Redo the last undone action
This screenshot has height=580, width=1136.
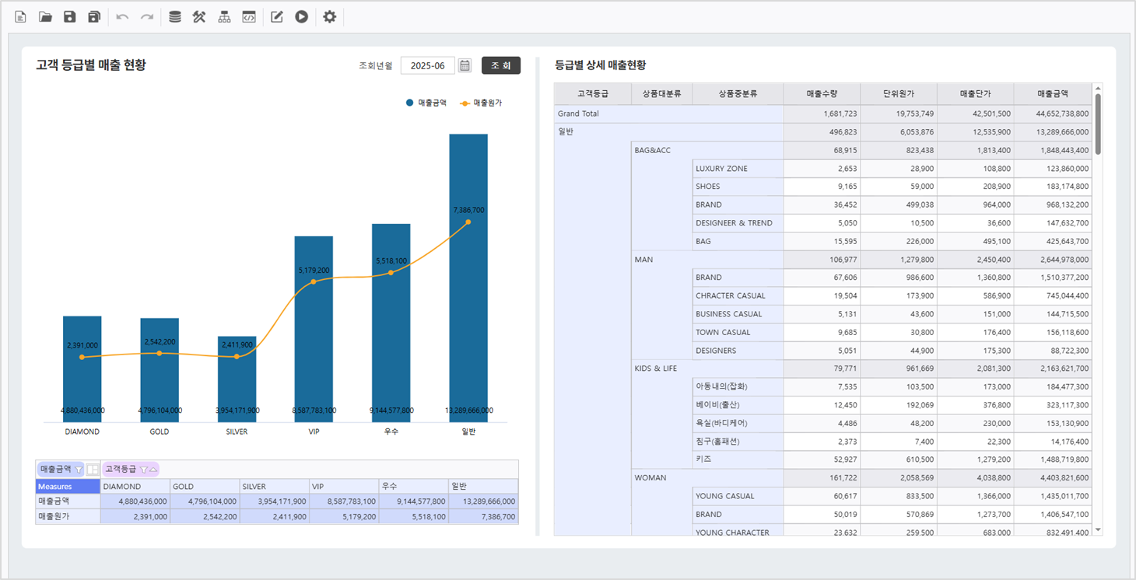click(147, 16)
